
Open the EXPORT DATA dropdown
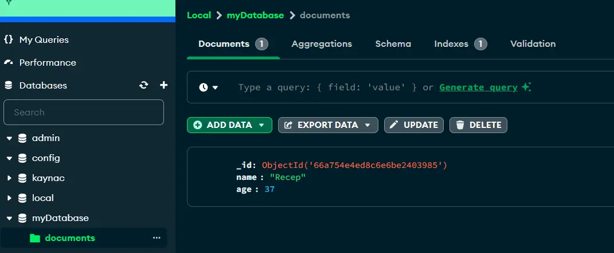[328, 125]
